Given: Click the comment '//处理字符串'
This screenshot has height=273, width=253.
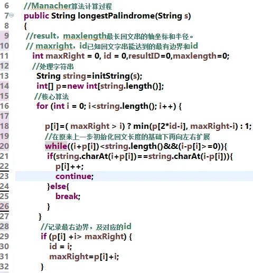Looking at the screenshot, I should point(53,67).
